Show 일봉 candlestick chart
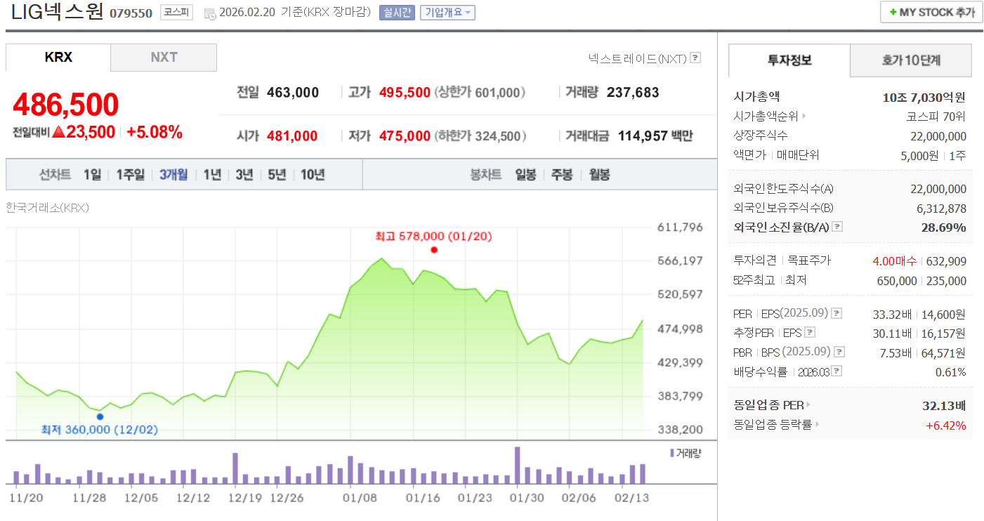 [525, 175]
